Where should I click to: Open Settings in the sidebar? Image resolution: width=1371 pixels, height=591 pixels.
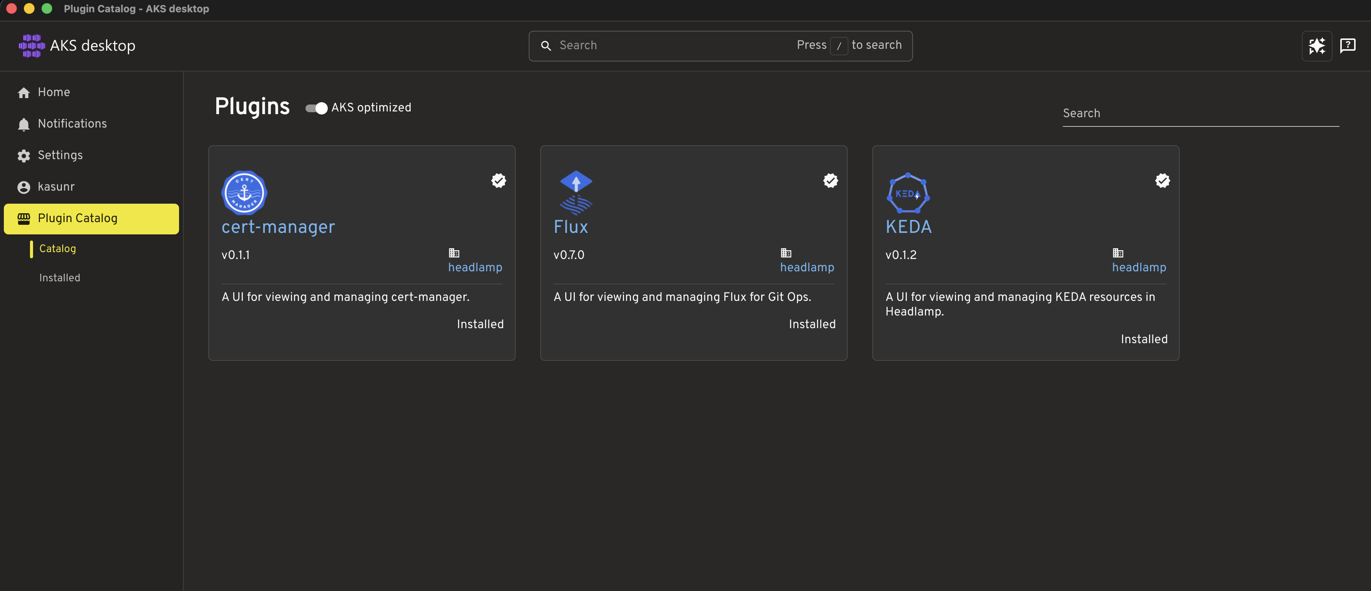pos(91,156)
